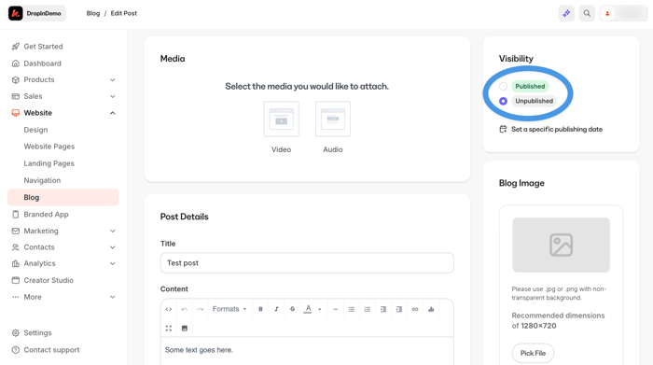Apply the text color using the A icon
Image resolution: width=653 pixels, height=365 pixels.
[x=308, y=309]
